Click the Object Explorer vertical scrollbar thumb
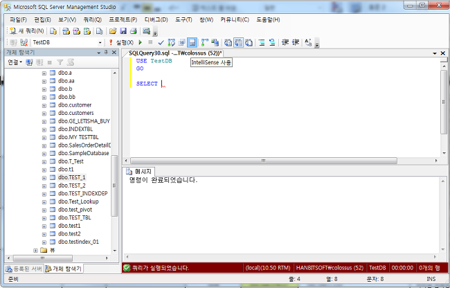The height and width of the screenshot is (288, 450). (114, 186)
